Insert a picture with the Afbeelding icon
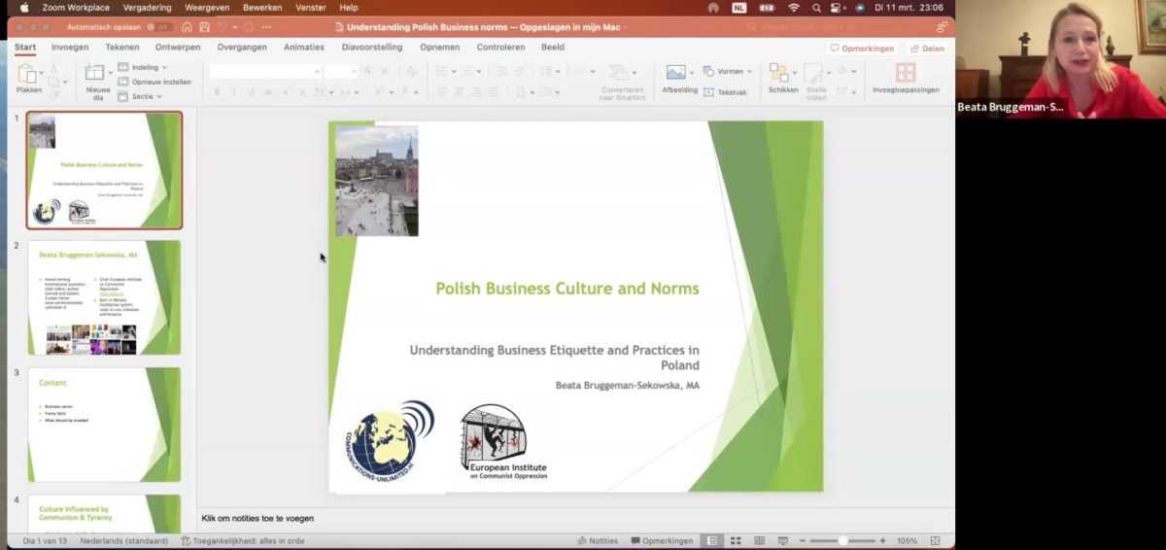Image resolution: width=1166 pixels, height=550 pixels. coord(676,73)
